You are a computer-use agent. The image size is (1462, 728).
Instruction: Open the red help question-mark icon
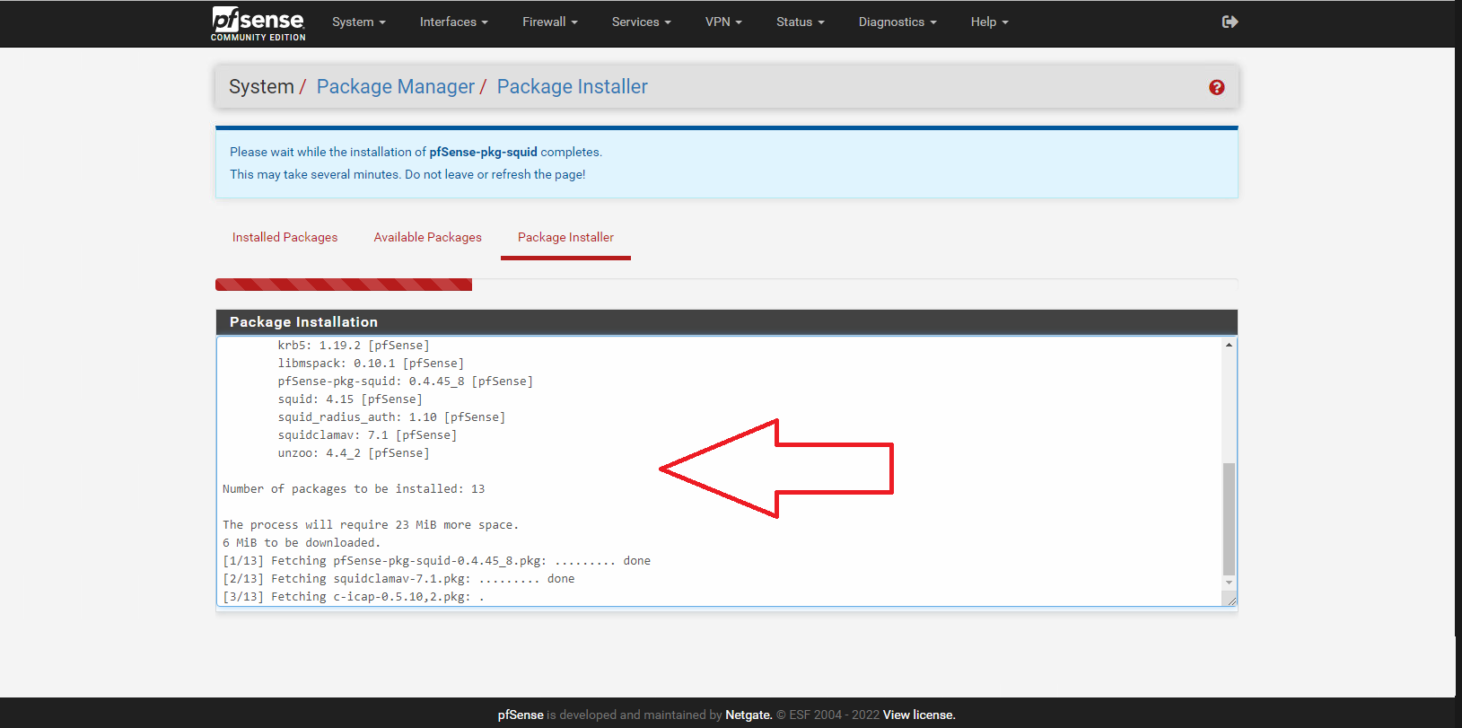pos(1216,87)
